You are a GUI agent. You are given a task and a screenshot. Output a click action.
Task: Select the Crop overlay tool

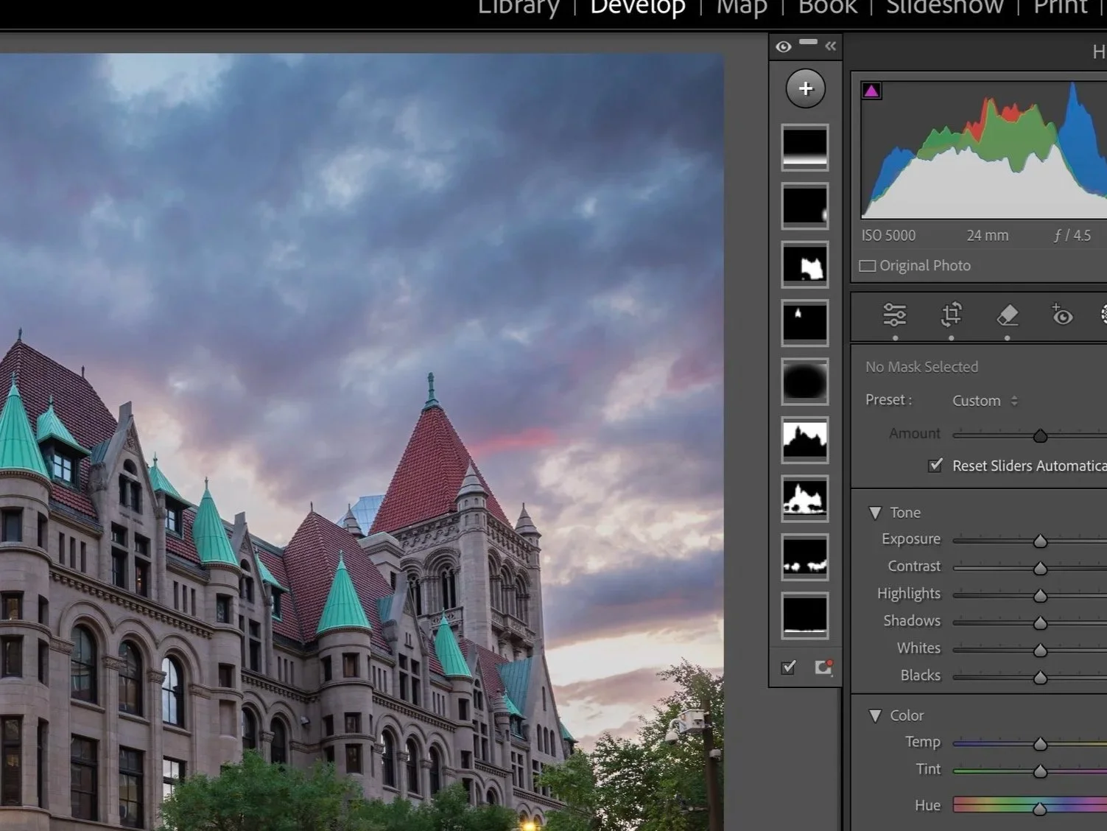[951, 315]
